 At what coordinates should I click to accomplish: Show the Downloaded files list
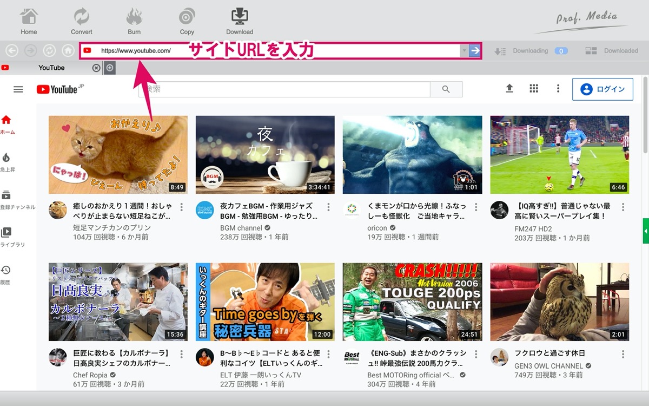coord(612,51)
